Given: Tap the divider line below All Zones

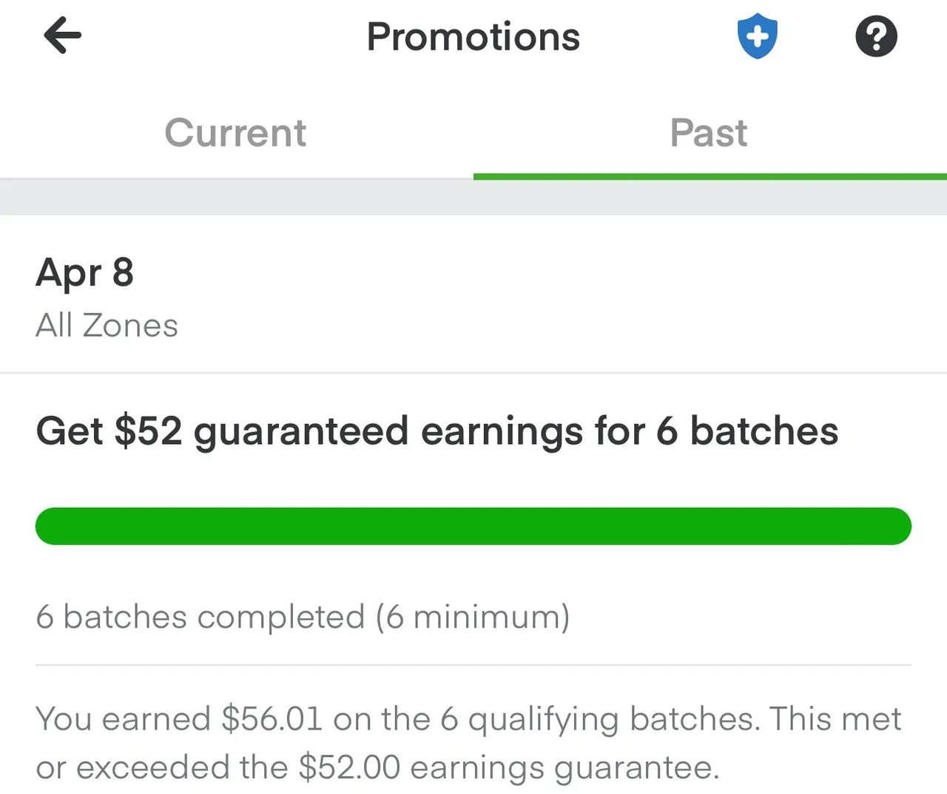Looking at the screenshot, I should pos(473,373).
